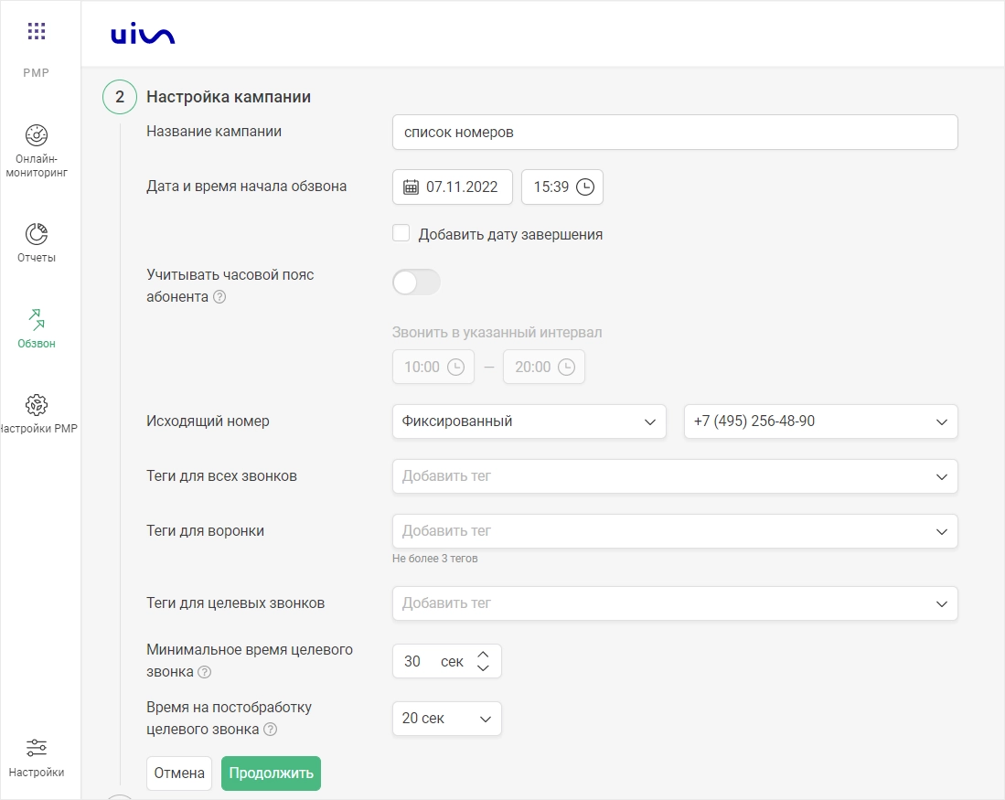Click the 07.11.2022 date value
Screen dimensions: 1005x800
coord(462,187)
